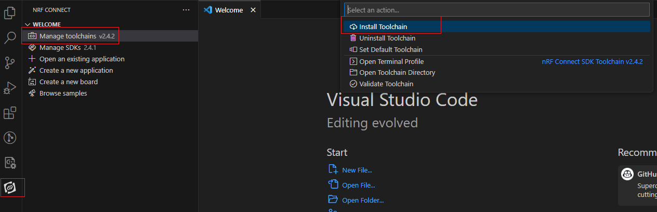Select Create a new application
This screenshot has width=657, height=212.
pos(110,70)
